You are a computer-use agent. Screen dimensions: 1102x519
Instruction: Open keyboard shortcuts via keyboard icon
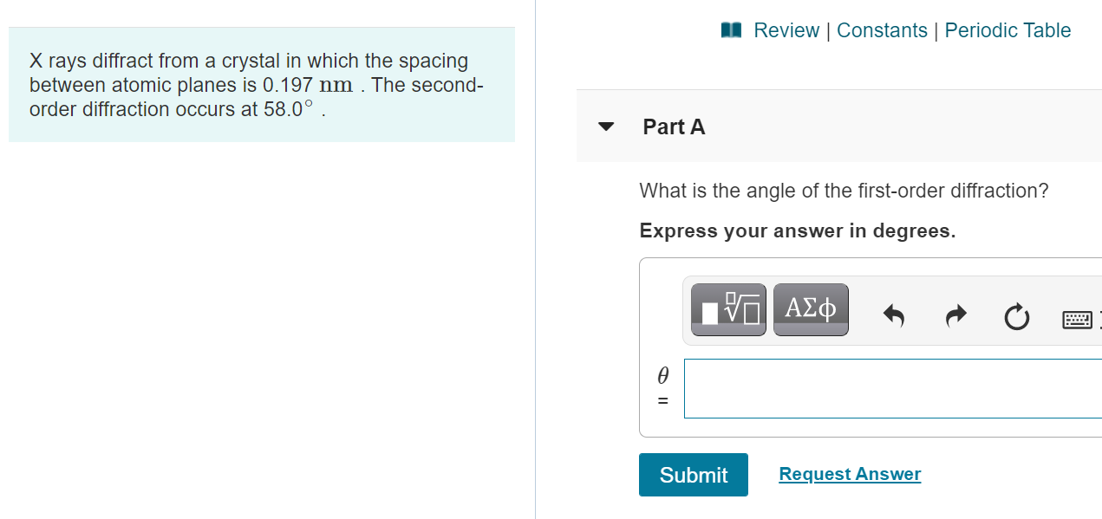tap(1078, 319)
